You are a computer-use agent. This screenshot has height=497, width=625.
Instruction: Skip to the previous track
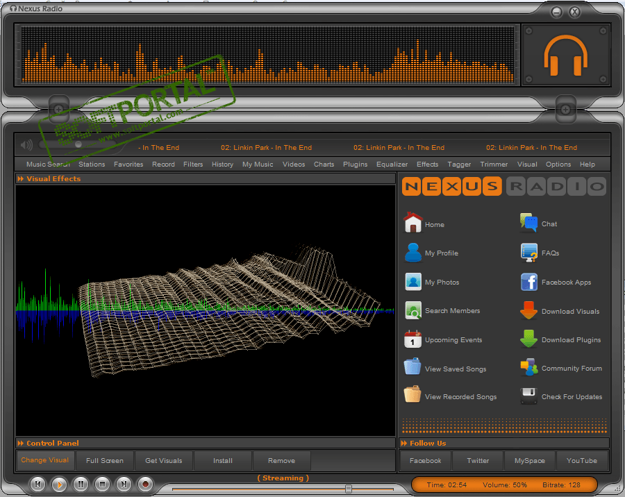(38, 485)
